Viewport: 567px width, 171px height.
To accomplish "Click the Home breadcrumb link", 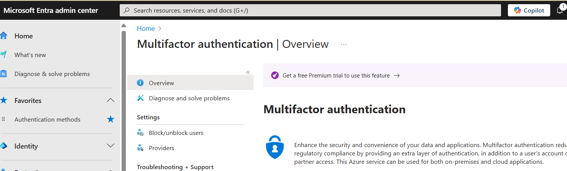I will click(x=146, y=28).
